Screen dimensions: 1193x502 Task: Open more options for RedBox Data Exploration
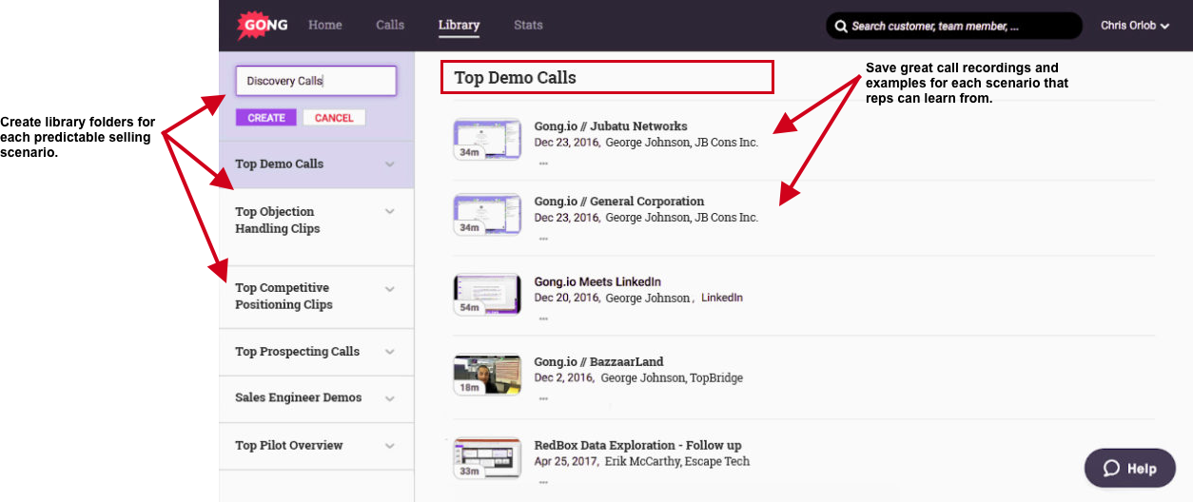point(543,481)
